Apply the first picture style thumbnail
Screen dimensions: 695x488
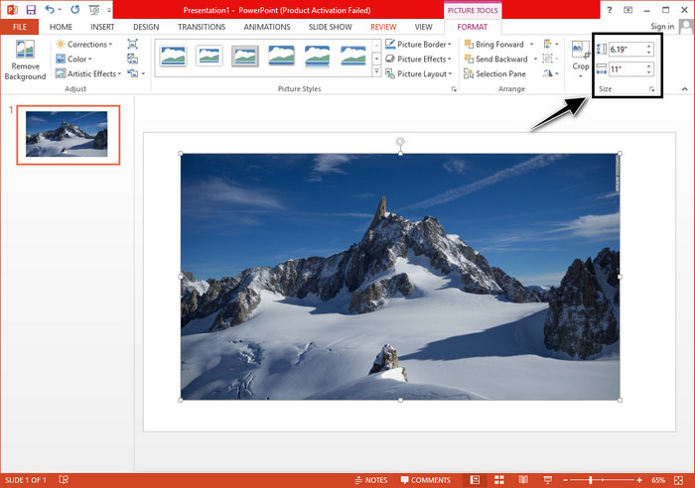pos(173,56)
